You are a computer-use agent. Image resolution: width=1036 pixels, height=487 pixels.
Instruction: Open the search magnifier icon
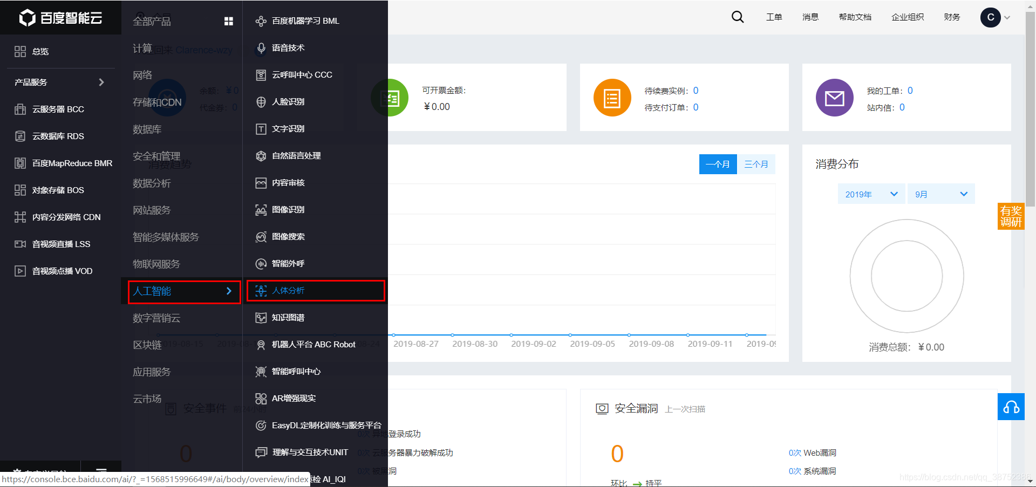click(x=738, y=17)
